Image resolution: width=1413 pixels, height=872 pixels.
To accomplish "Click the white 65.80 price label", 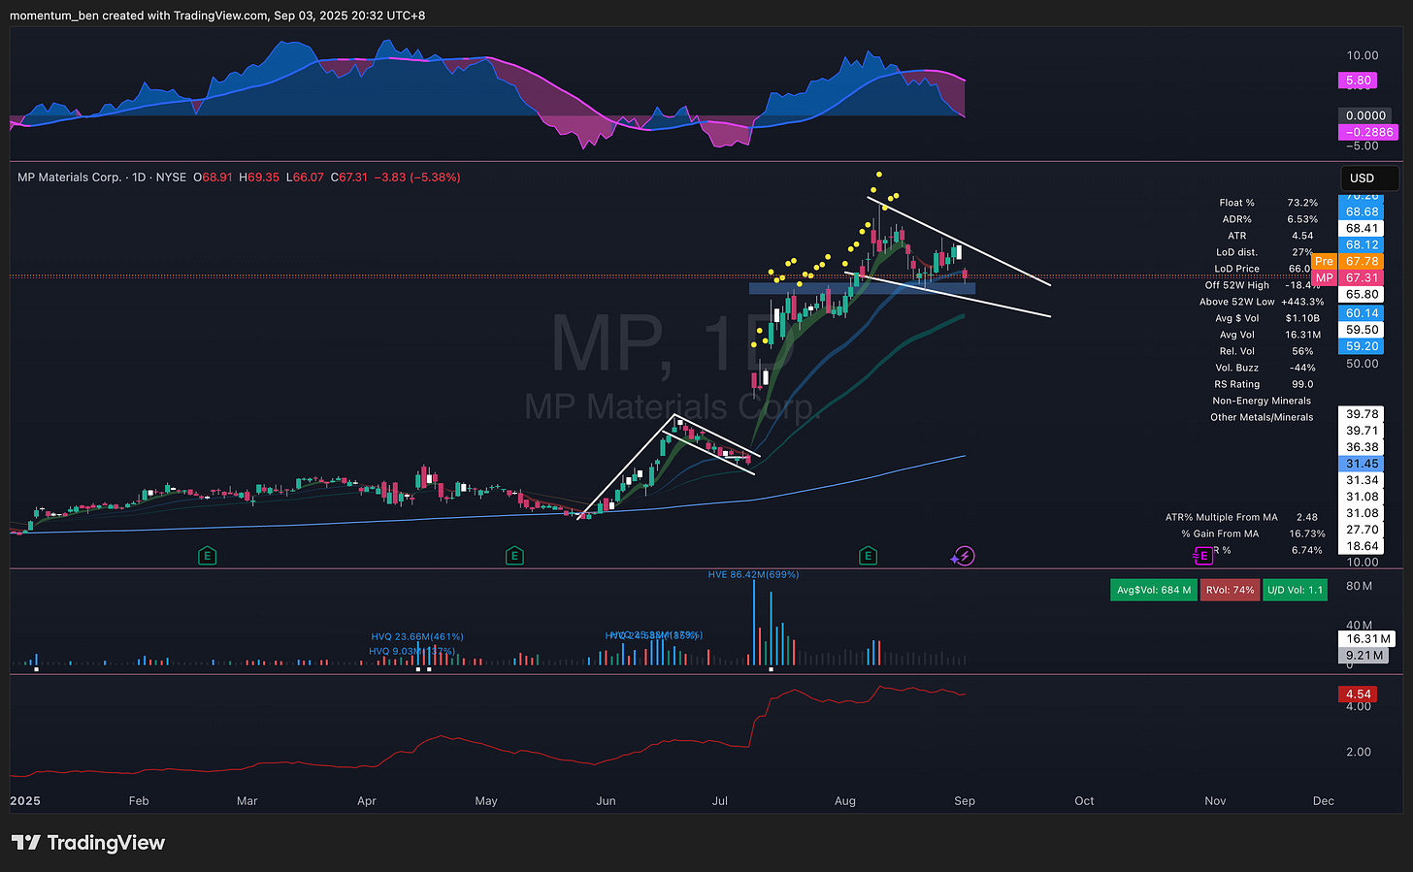I will 1363,295.
